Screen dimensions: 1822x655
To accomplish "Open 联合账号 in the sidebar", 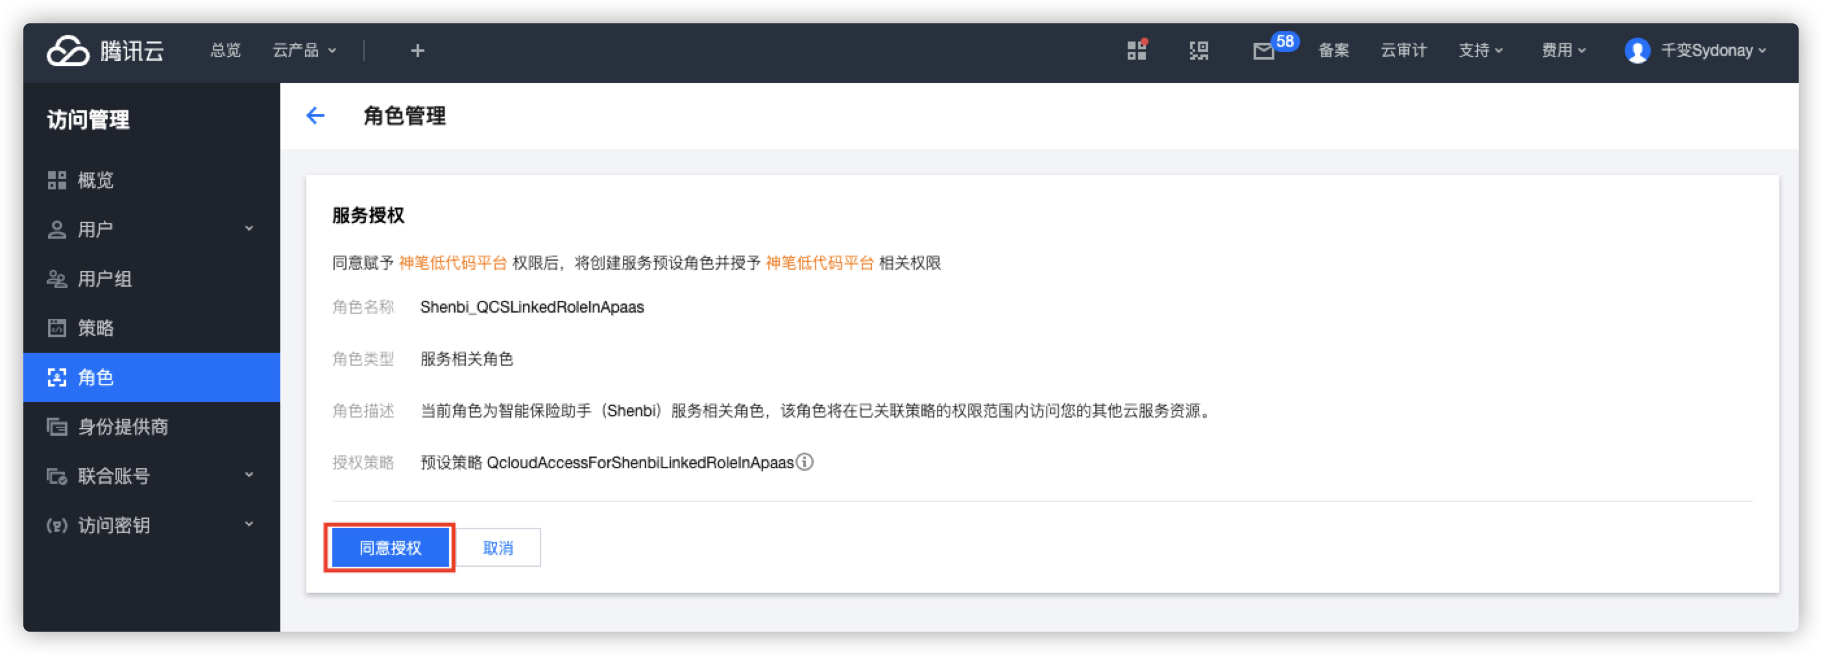I will 151,476.
